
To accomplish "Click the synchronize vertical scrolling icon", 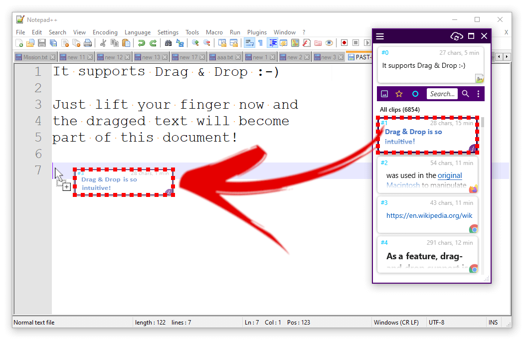I will 222,43.
